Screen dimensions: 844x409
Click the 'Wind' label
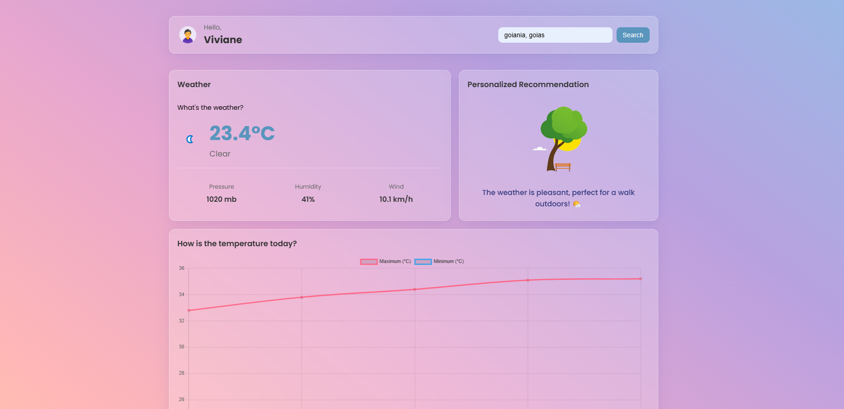[x=396, y=187]
